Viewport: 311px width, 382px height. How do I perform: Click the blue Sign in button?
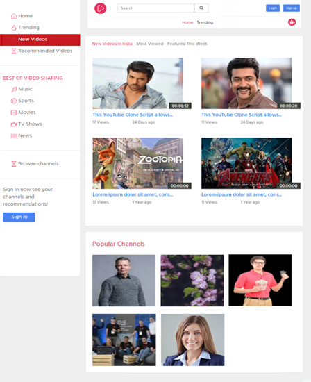pos(19,217)
